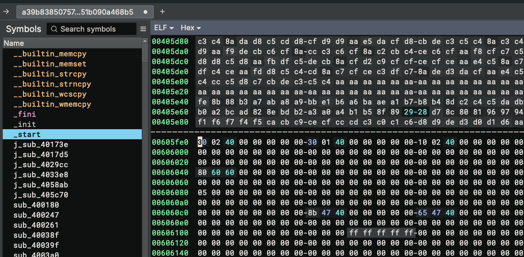The height and width of the screenshot is (257, 524).
Task: Select the _init symbol
Action: coord(25,124)
